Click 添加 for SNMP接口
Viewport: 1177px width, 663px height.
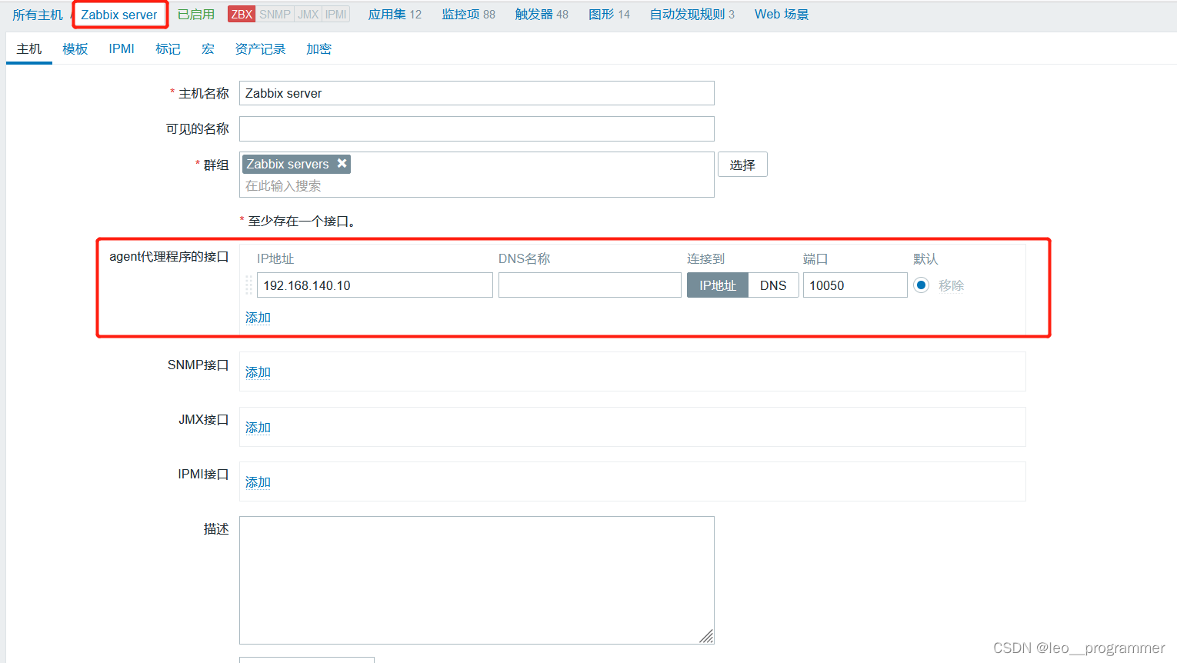pos(258,372)
